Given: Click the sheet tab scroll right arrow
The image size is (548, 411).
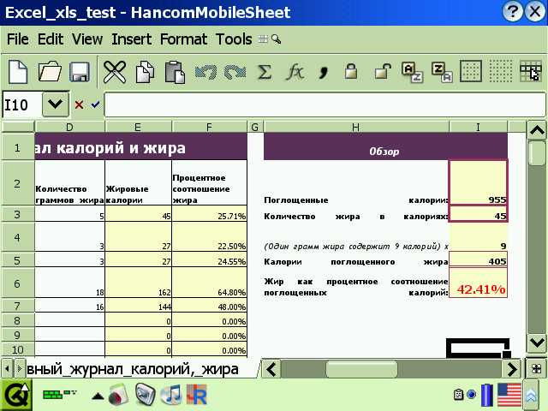Looking at the screenshot, I should pos(20,369).
